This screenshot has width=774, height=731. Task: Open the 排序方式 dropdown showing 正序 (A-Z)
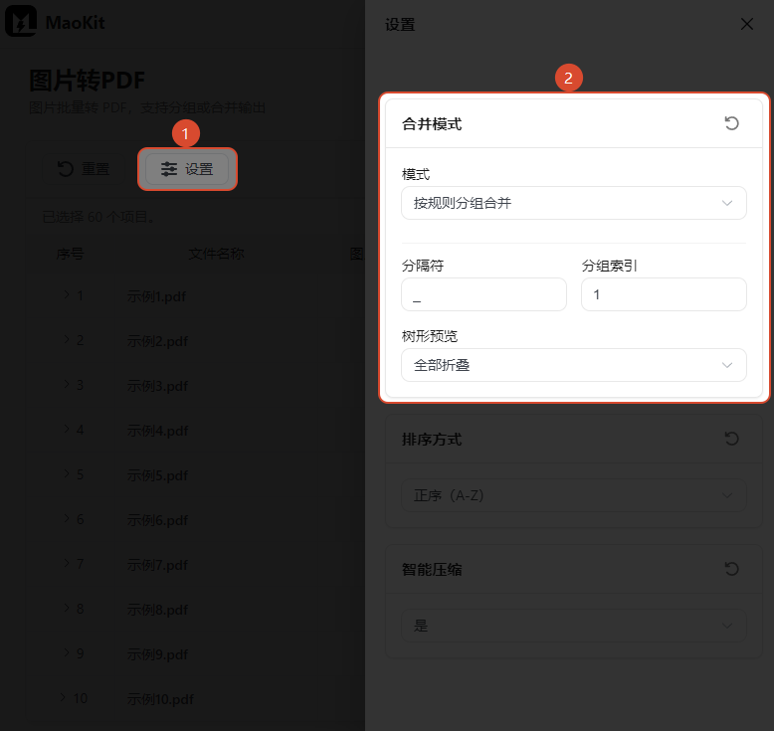coord(574,495)
